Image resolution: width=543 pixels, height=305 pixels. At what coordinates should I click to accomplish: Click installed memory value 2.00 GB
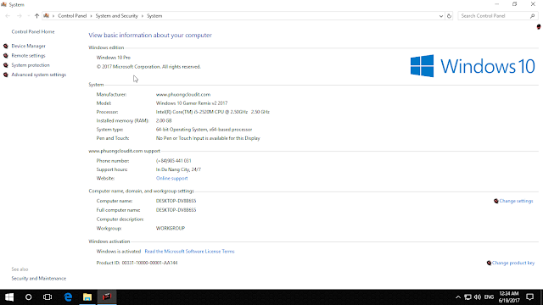tap(164, 120)
